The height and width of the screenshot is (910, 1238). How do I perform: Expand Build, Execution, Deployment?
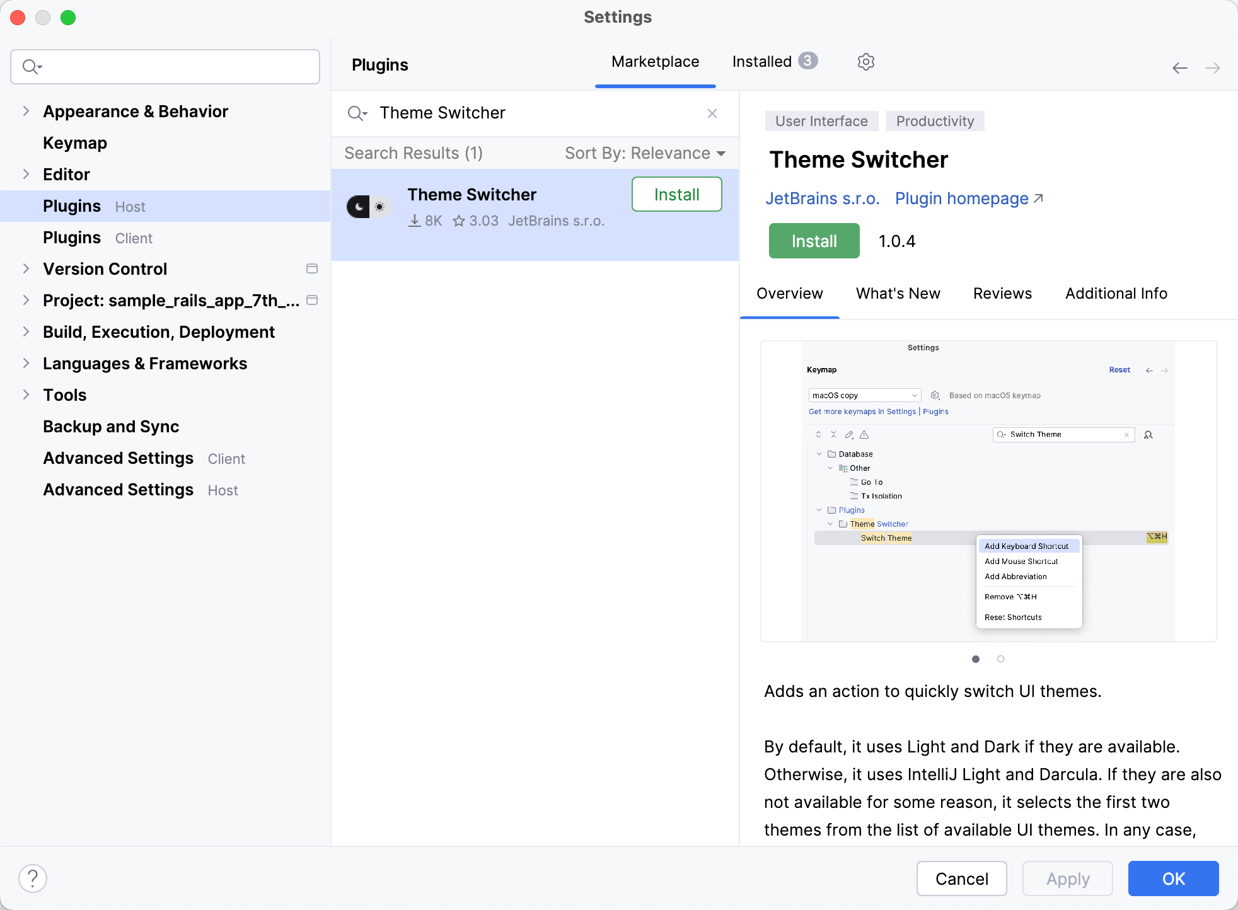pos(26,331)
